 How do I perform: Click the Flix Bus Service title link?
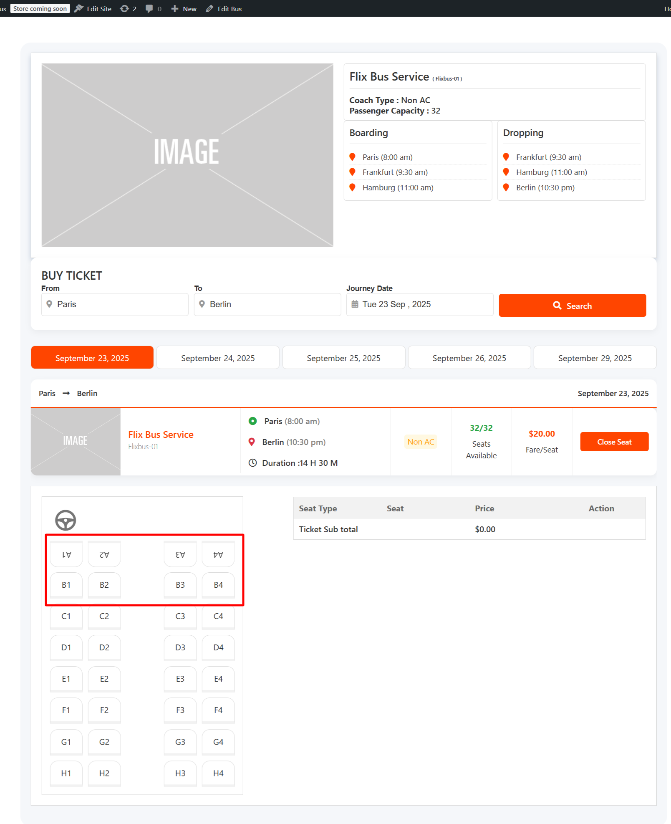(x=161, y=435)
